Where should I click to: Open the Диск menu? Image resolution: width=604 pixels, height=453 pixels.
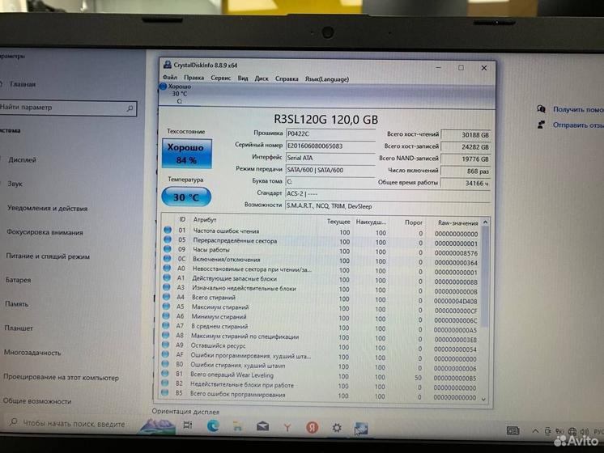click(x=262, y=78)
